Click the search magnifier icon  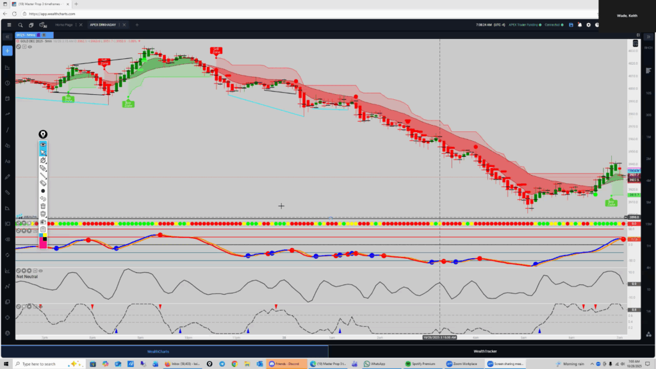20,25
